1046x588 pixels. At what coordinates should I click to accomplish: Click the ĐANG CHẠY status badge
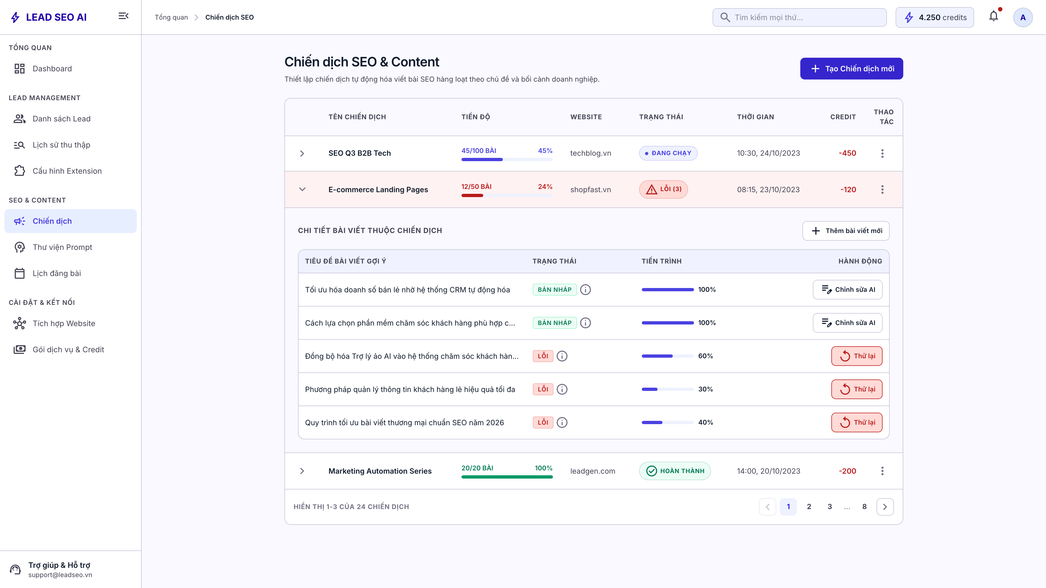click(668, 153)
